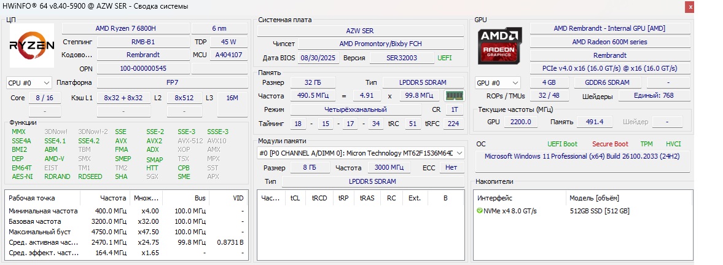Click the green NVMe status checkmark icon
The height and width of the screenshot is (265, 723).
pyautogui.click(x=480, y=211)
